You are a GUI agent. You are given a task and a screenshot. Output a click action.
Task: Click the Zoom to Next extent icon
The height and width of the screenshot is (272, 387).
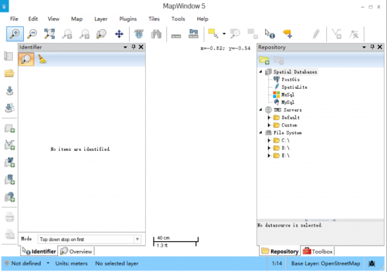tap(84, 34)
